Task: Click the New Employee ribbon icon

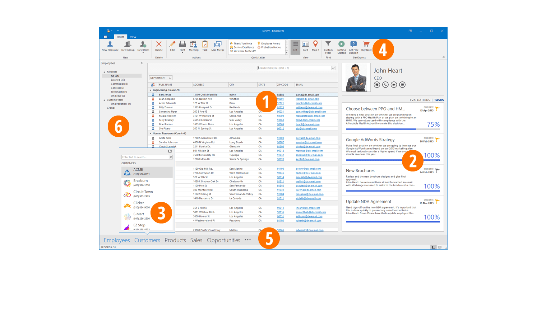Action: (110, 44)
